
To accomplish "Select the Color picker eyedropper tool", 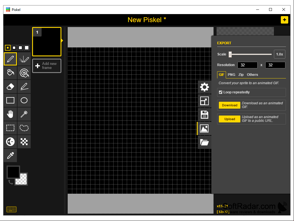I will point(10,155).
